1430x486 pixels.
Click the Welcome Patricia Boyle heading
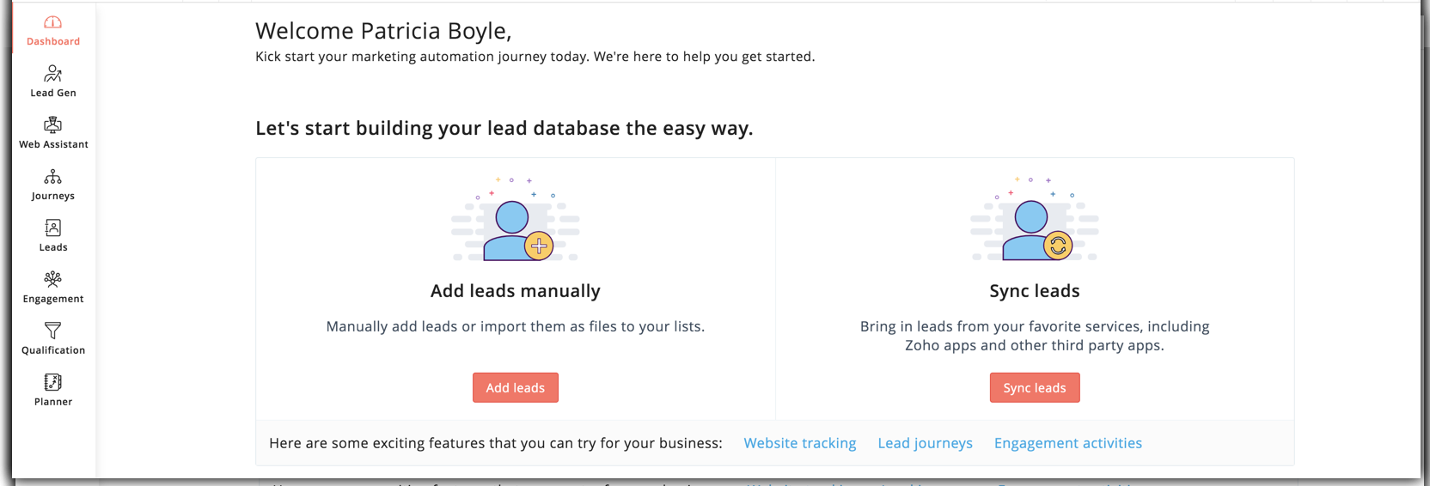(x=383, y=31)
